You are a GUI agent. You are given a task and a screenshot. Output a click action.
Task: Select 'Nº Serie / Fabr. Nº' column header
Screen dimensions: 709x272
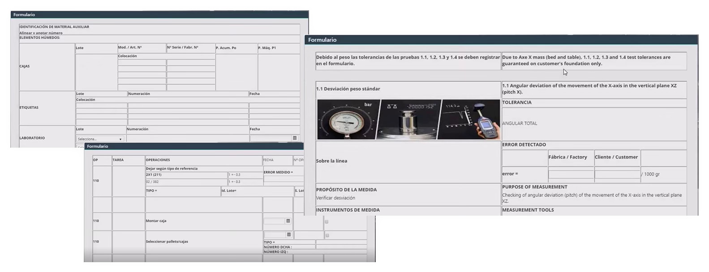click(183, 47)
